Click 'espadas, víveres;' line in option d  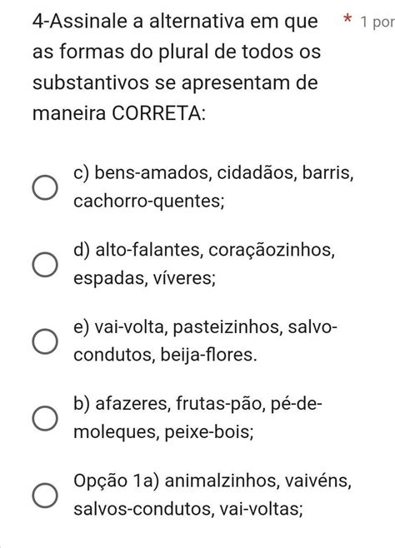[x=145, y=278]
